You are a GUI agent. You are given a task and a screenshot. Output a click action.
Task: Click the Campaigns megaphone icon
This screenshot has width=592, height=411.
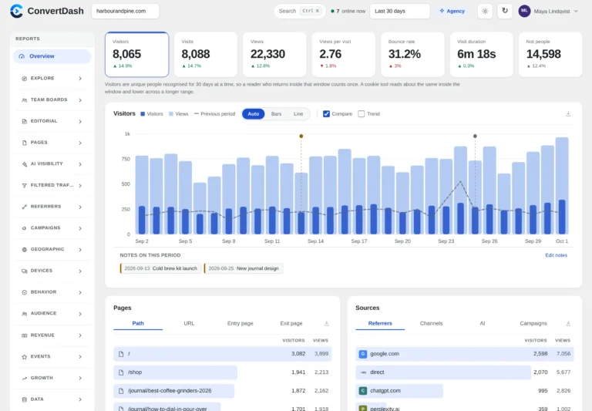point(24,228)
